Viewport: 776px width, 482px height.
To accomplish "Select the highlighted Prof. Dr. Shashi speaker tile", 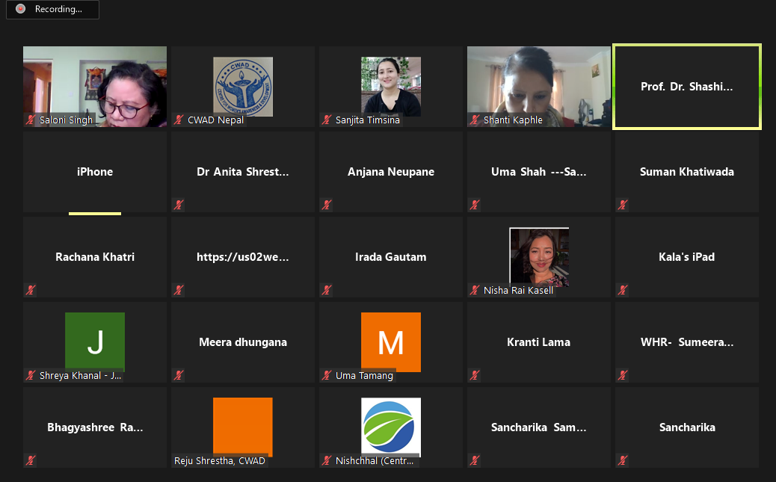I will [687, 87].
